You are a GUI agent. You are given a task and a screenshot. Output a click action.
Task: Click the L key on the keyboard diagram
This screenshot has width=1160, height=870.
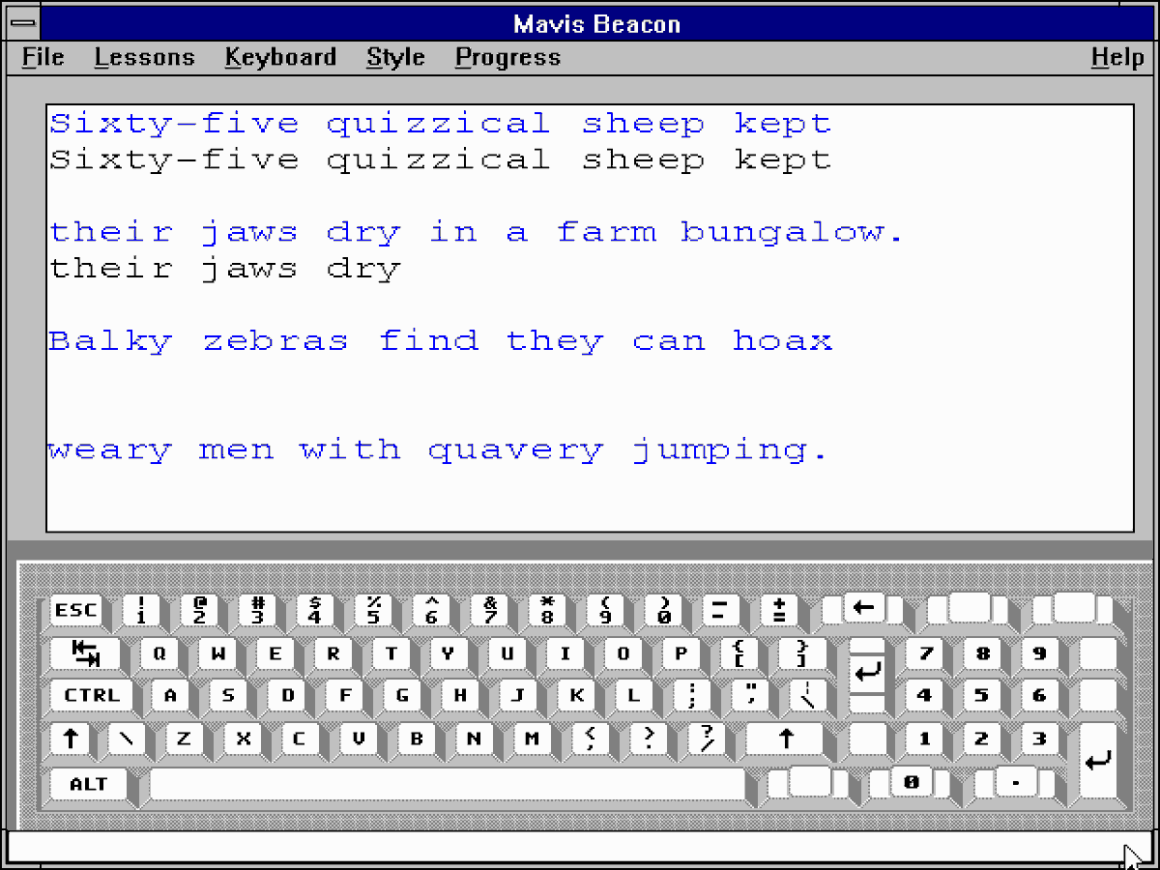point(633,695)
